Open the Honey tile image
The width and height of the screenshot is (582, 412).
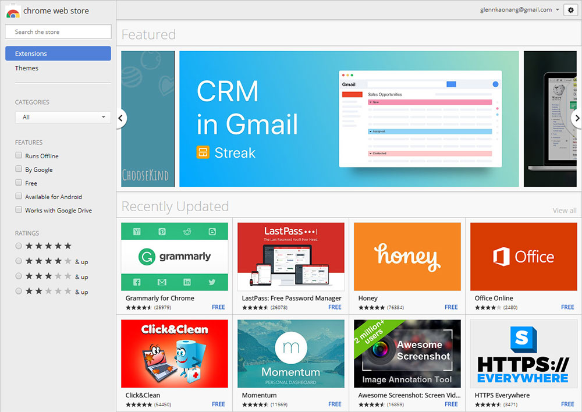[x=407, y=257]
